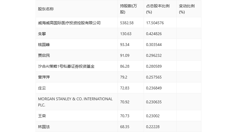237x132 pixels.
Task: Click the 变动比例(%) column header
Action: 187,9
